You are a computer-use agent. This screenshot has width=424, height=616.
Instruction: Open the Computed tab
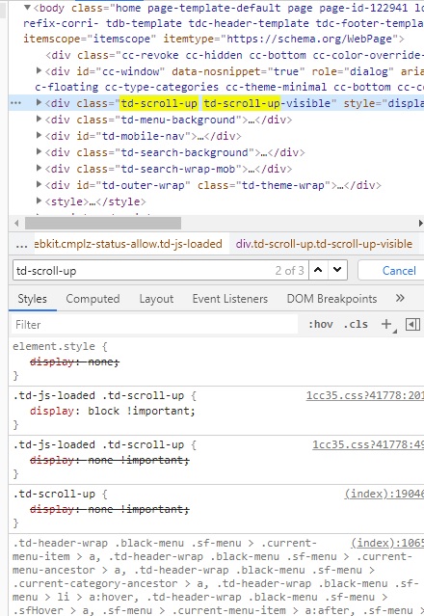coord(93,299)
